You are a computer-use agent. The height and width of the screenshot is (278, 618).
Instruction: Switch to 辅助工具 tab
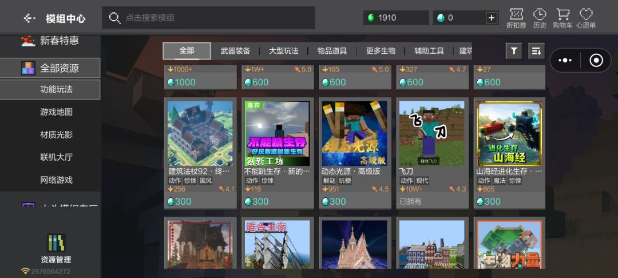[429, 51]
